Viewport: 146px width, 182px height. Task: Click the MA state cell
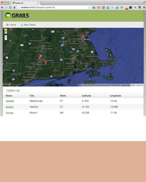click(x=62, y=112)
